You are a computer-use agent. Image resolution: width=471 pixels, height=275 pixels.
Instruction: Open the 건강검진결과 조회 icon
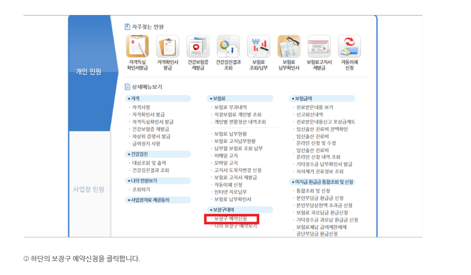click(228, 47)
